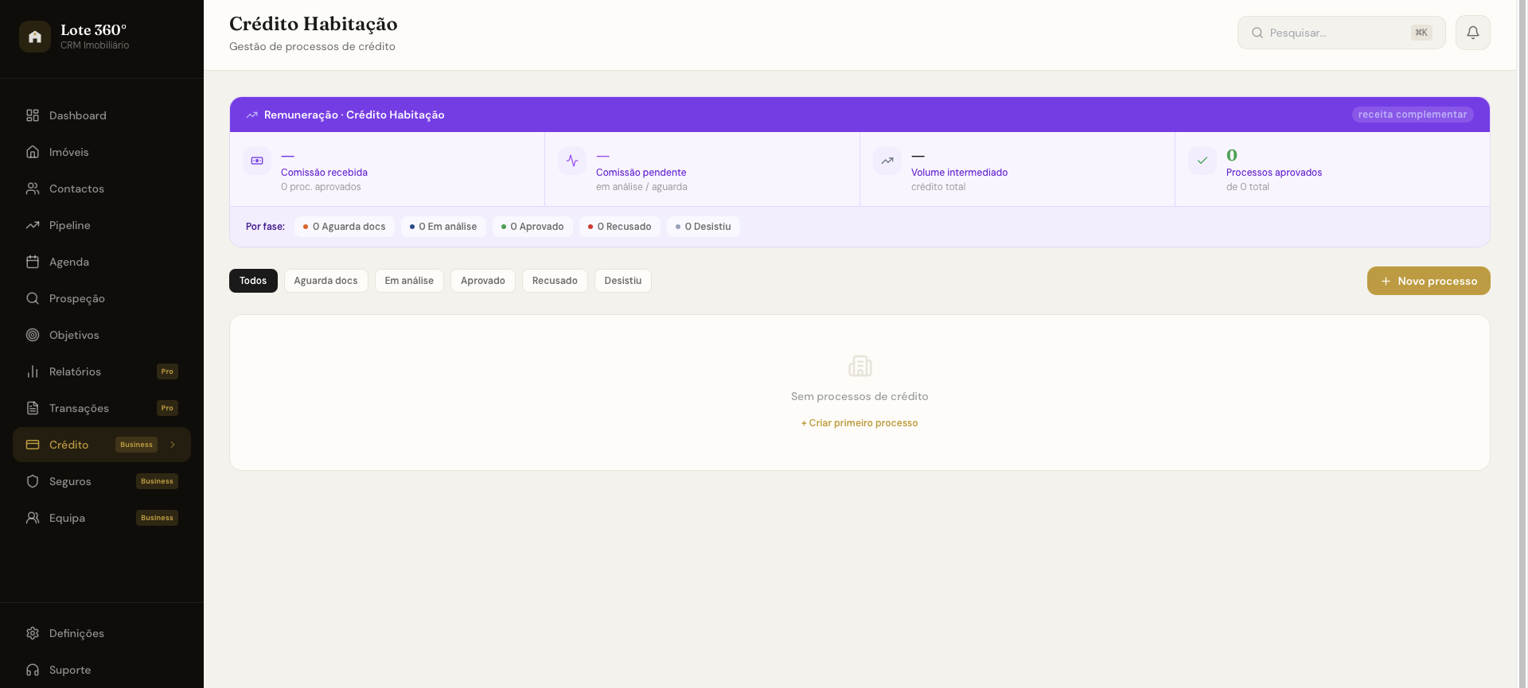Select the Todos filter tab

click(253, 281)
